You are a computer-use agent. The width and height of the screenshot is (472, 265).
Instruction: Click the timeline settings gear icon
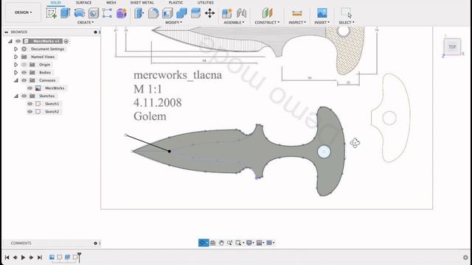tap(465, 258)
